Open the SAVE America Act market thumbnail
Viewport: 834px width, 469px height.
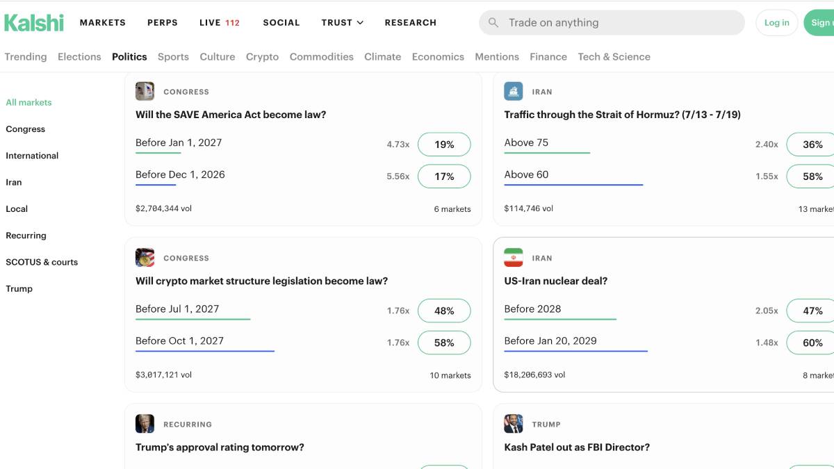145,91
